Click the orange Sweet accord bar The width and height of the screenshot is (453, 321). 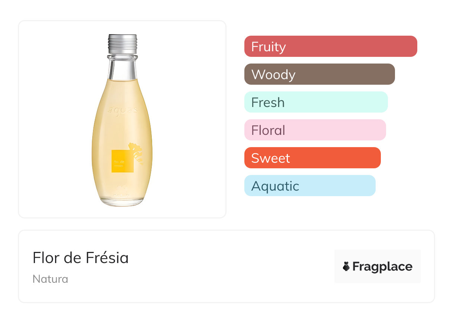tap(312, 158)
